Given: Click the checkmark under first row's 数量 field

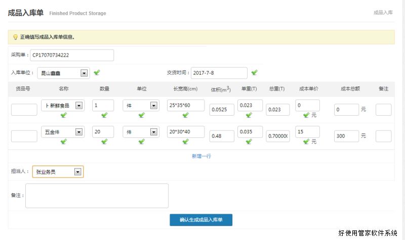Looking at the screenshot, I should point(104,115).
